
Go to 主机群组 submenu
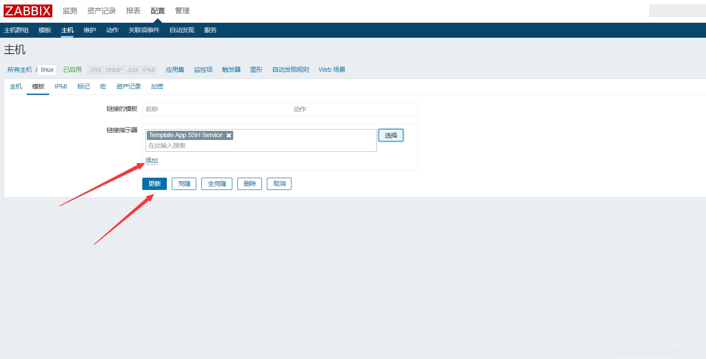pyautogui.click(x=16, y=30)
